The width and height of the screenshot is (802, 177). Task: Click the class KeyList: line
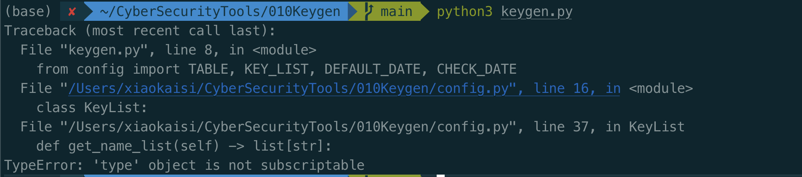92,108
